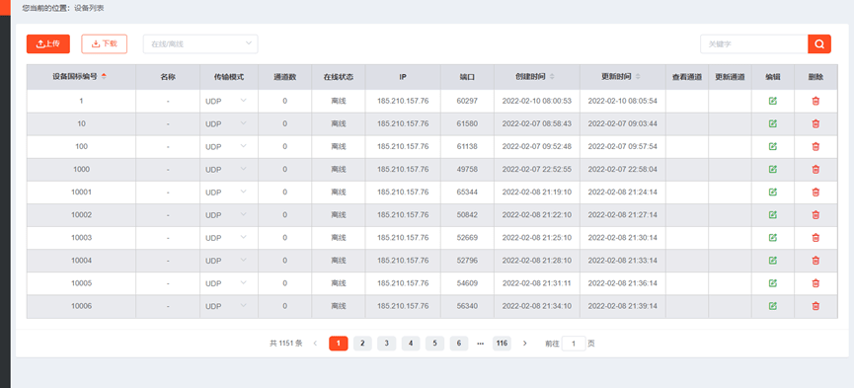
Task: Click the edit icon for device 1
Action: point(772,101)
